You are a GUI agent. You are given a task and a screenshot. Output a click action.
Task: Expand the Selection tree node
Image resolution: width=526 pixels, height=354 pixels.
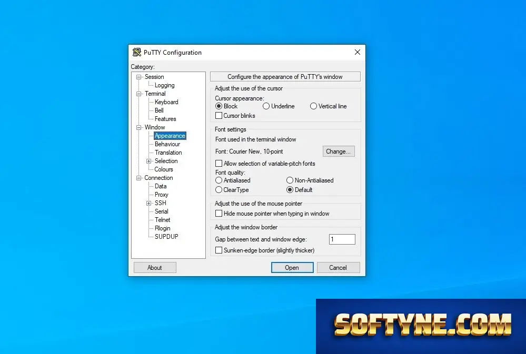point(148,161)
